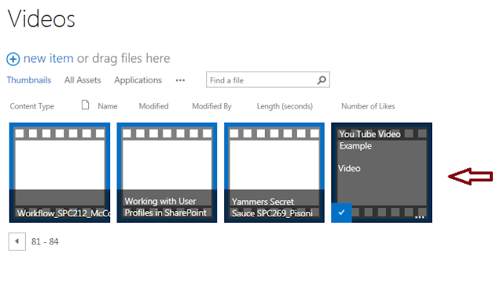Switch to Thumbnails view
This screenshot has height=286, width=500.
29,80
